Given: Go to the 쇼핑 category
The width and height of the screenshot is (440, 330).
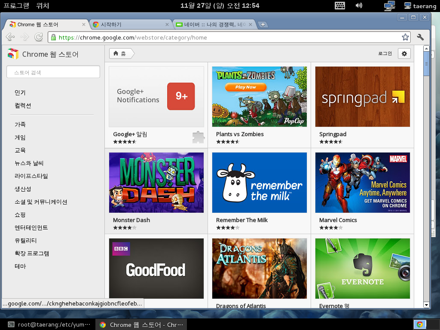Looking at the screenshot, I should pyautogui.click(x=20, y=215).
